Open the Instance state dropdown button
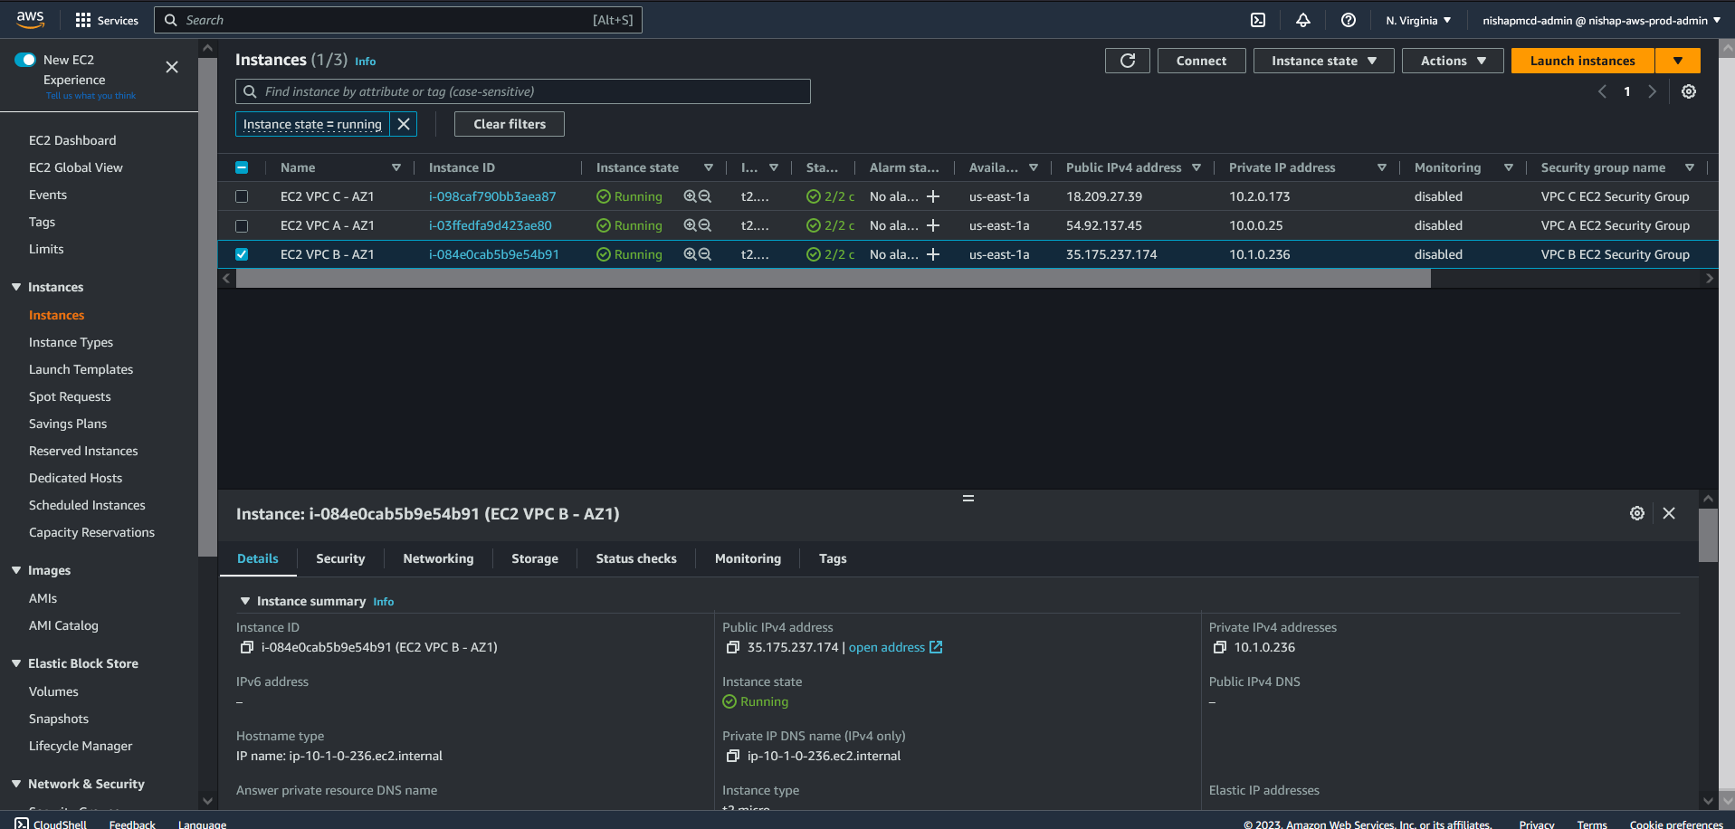 pos(1322,61)
